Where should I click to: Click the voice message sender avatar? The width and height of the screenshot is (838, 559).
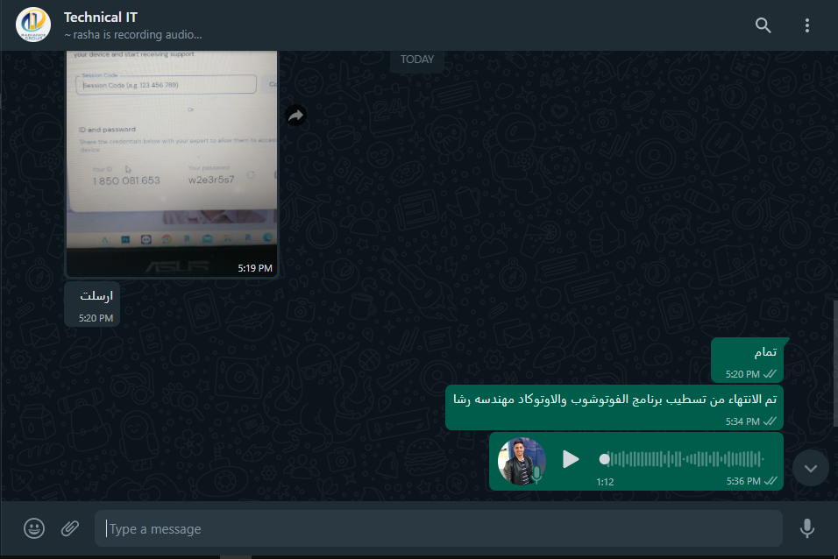point(522,461)
